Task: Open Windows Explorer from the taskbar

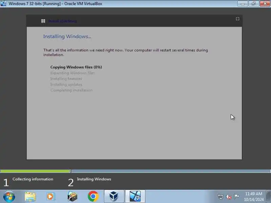Action: [30, 197]
